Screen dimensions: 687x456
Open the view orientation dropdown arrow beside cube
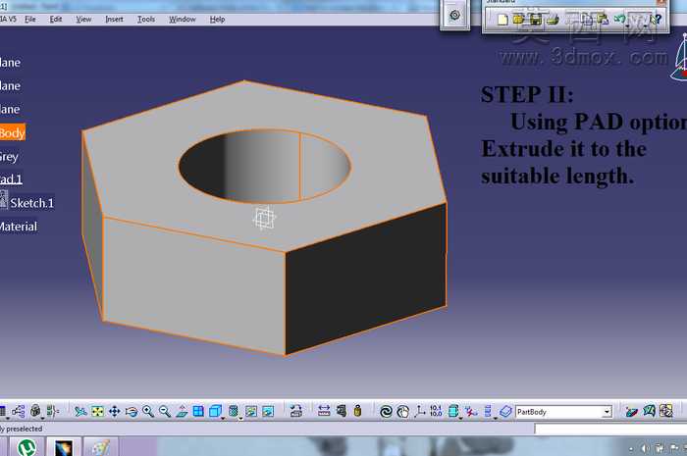click(223, 419)
